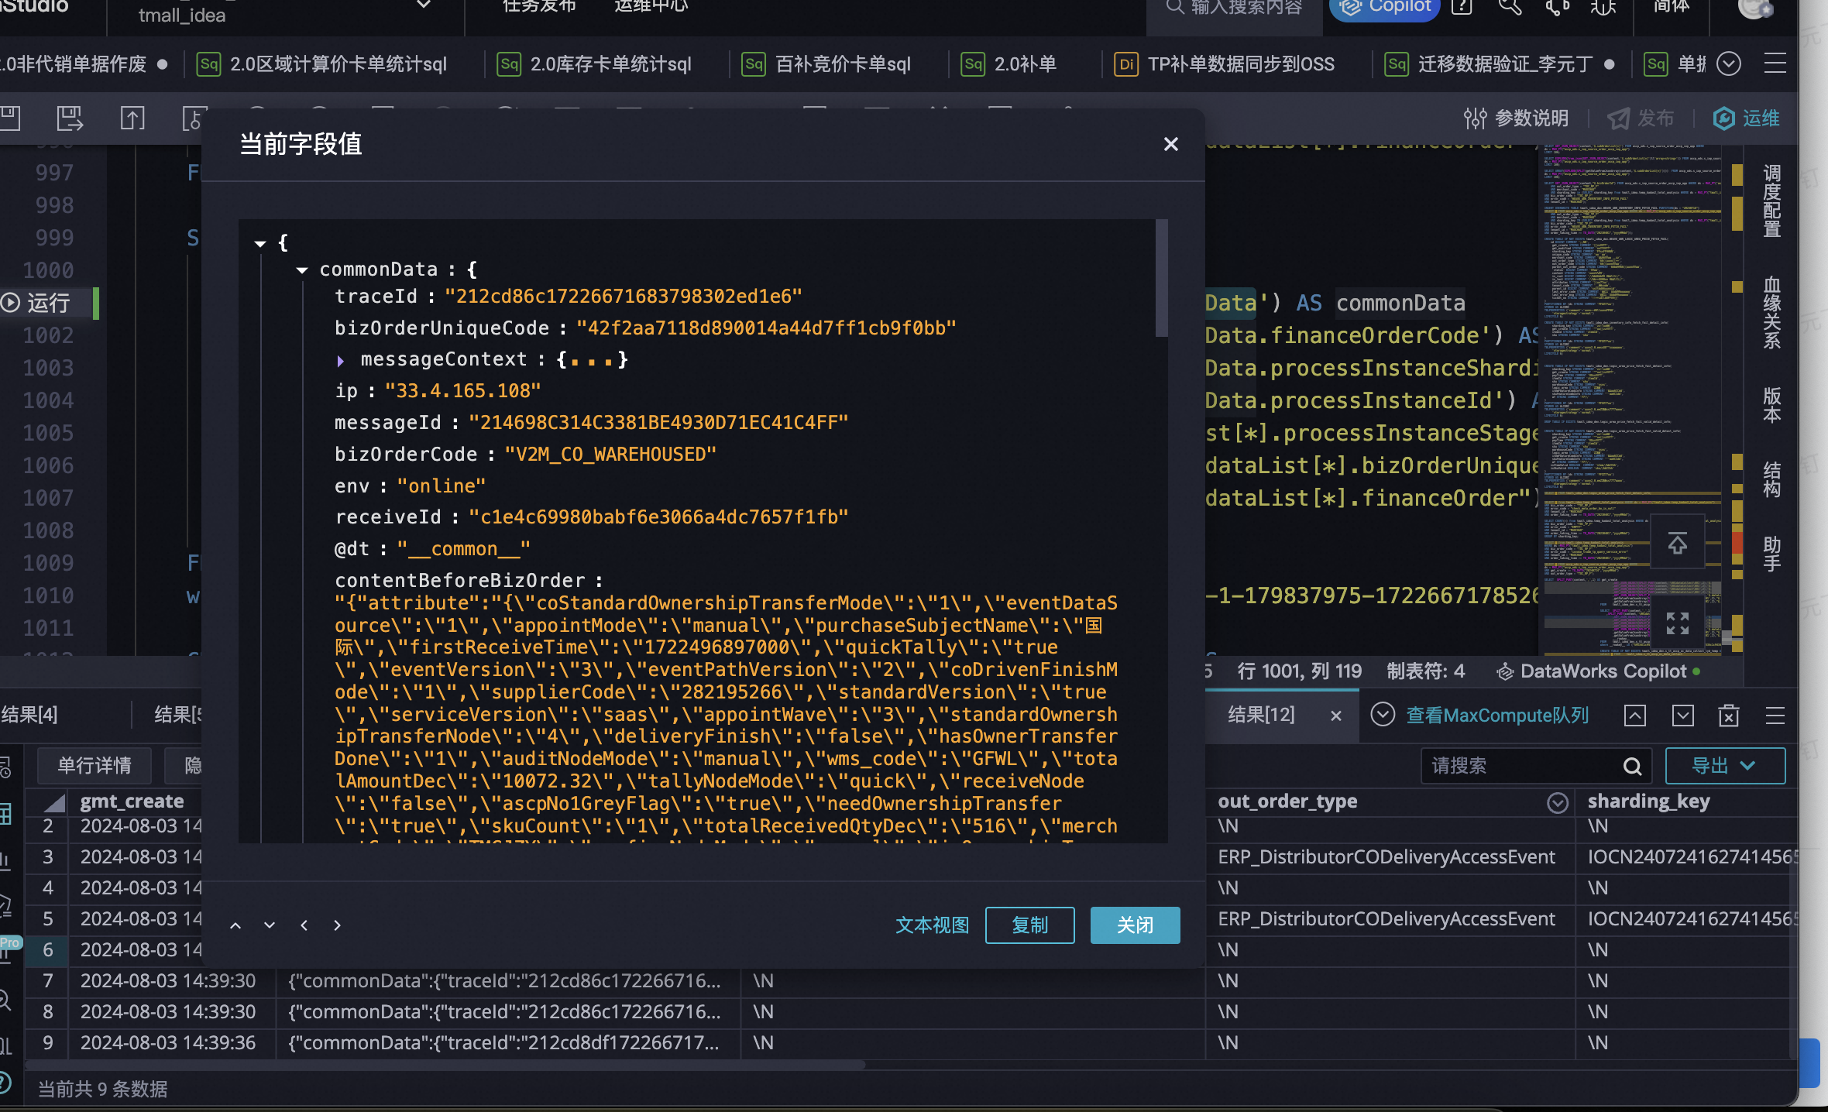The width and height of the screenshot is (1828, 1112).
Task: Click the save-as icon in the editor toolbar
Action: pos(70,118)
